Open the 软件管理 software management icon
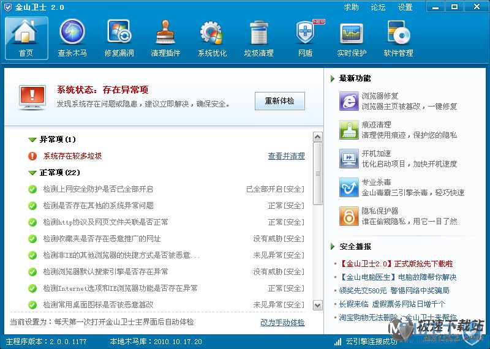Viewport: 490px width, 349px height. pyautogui.click(x=398, y=32)
